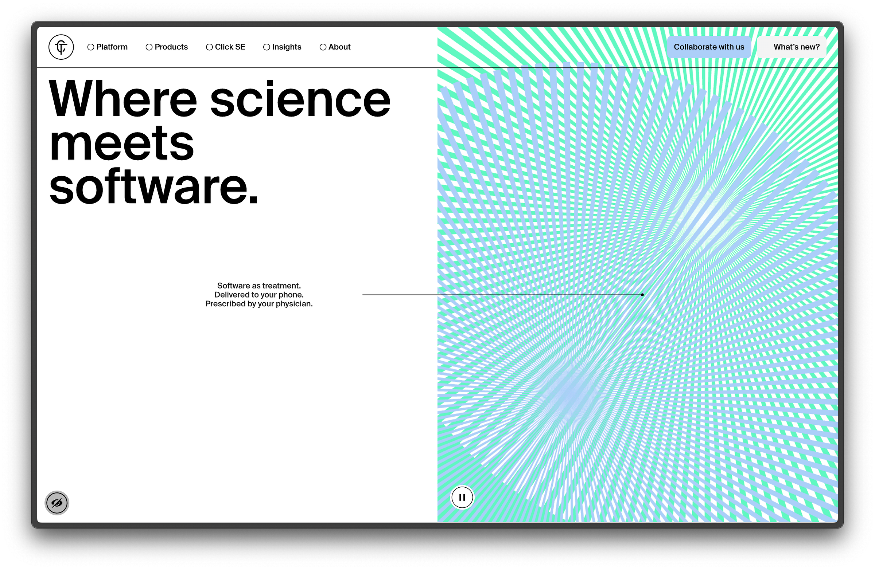Click the circle bullet beside About

click(x=323, y=47)
